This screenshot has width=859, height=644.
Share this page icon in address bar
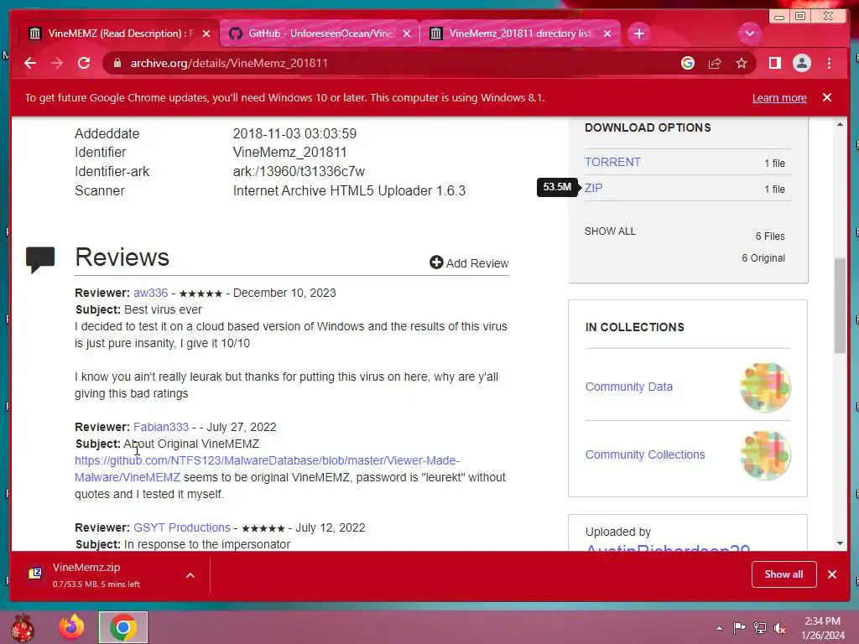tap(715, 63)
